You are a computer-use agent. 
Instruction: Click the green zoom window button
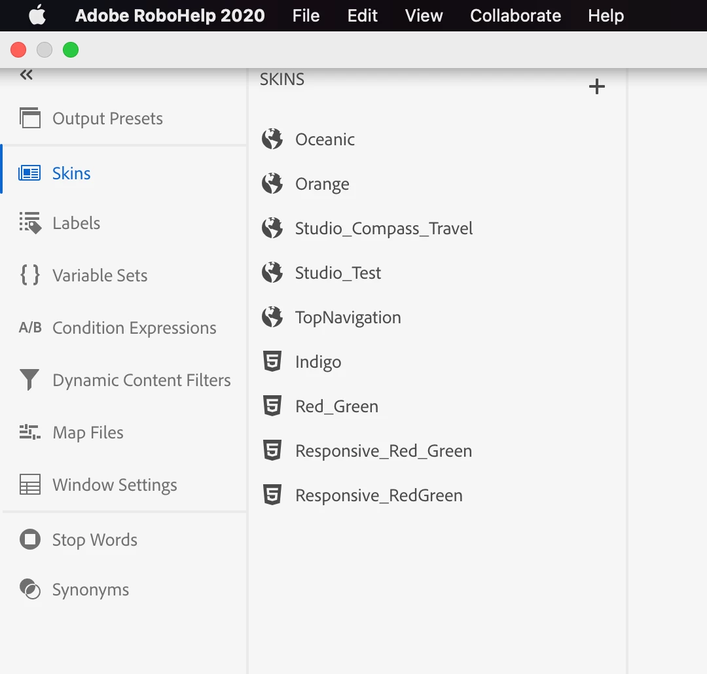click(x=71, y=50)
